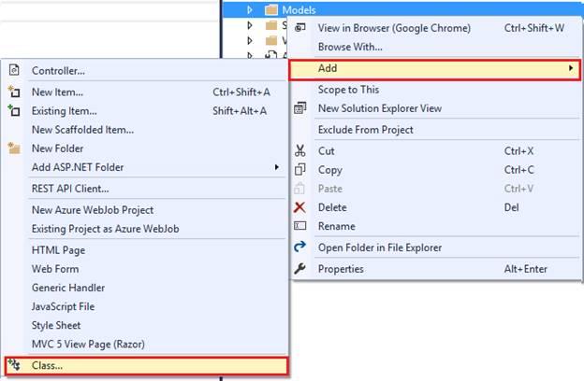Choose Scope to This
The height and width of the screenshot is (381, 584).
[x=348, y=90]
